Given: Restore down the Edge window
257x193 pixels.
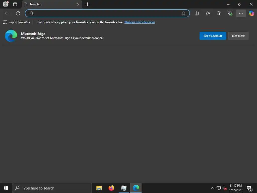Looking at the screenshot, I should pos(240,4).
